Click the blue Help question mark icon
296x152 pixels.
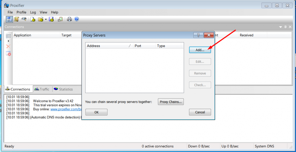[76, 19]
